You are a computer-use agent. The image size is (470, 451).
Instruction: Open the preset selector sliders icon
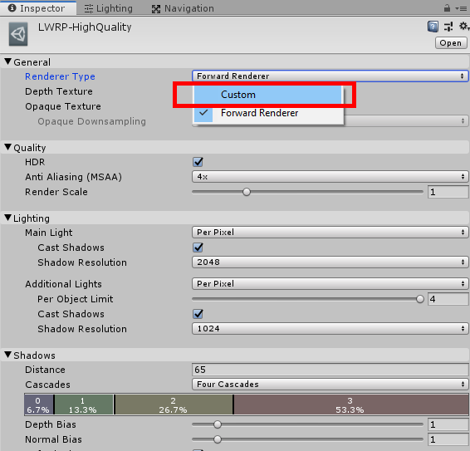[448, 27]
